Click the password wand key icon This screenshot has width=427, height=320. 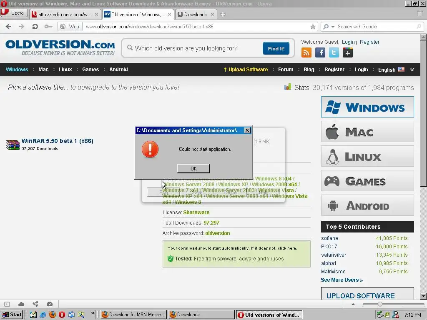click(48, 26)
